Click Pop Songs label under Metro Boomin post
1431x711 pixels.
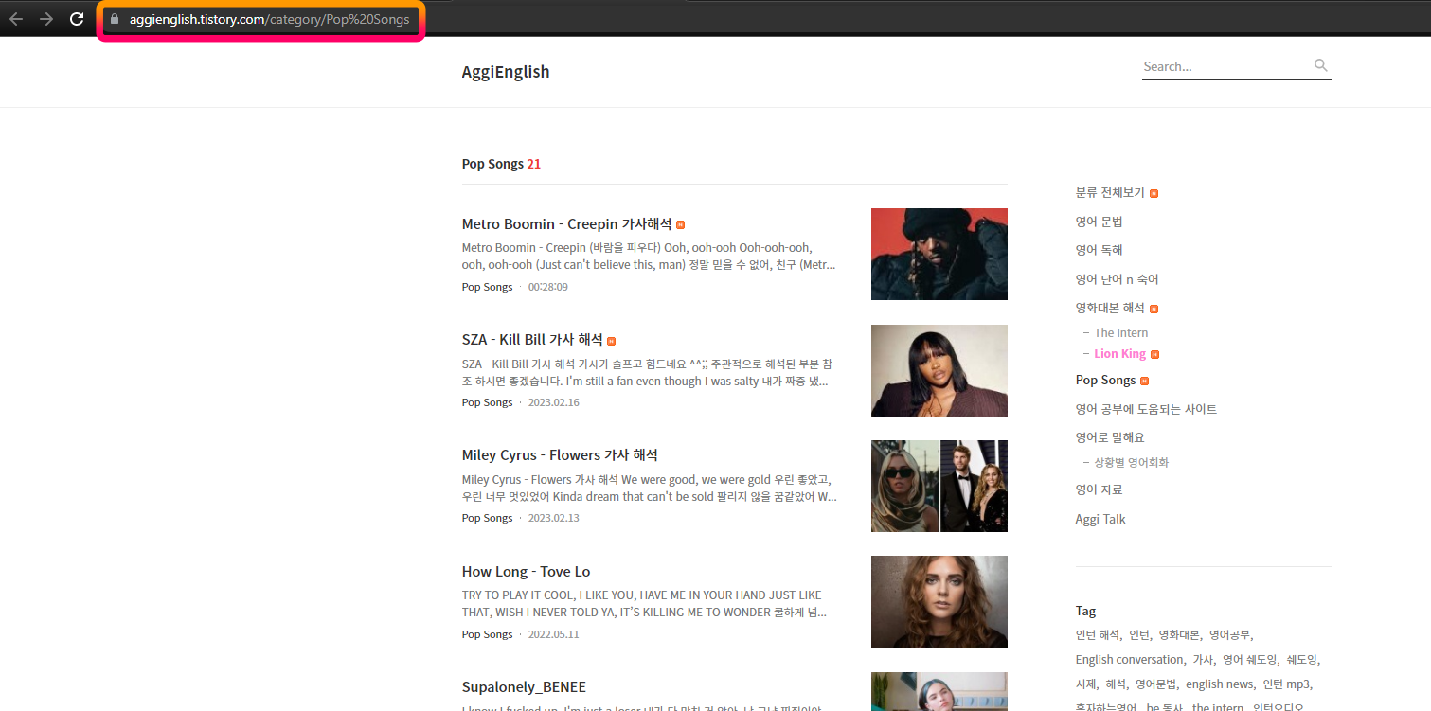coord(487,287)
